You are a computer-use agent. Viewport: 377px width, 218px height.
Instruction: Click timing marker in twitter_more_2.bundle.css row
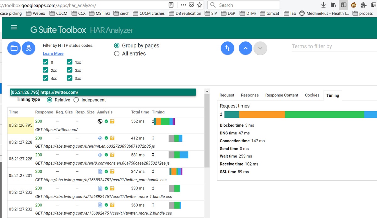[x=153, y=205]
